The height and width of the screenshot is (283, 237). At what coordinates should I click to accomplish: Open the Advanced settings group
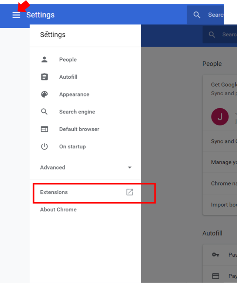click(53, 167)
